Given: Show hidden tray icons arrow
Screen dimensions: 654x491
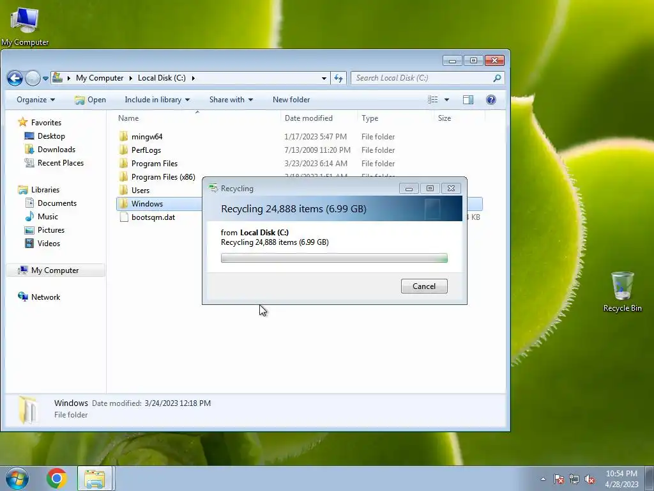Looking at the screenshot, I should pos(543,479).
